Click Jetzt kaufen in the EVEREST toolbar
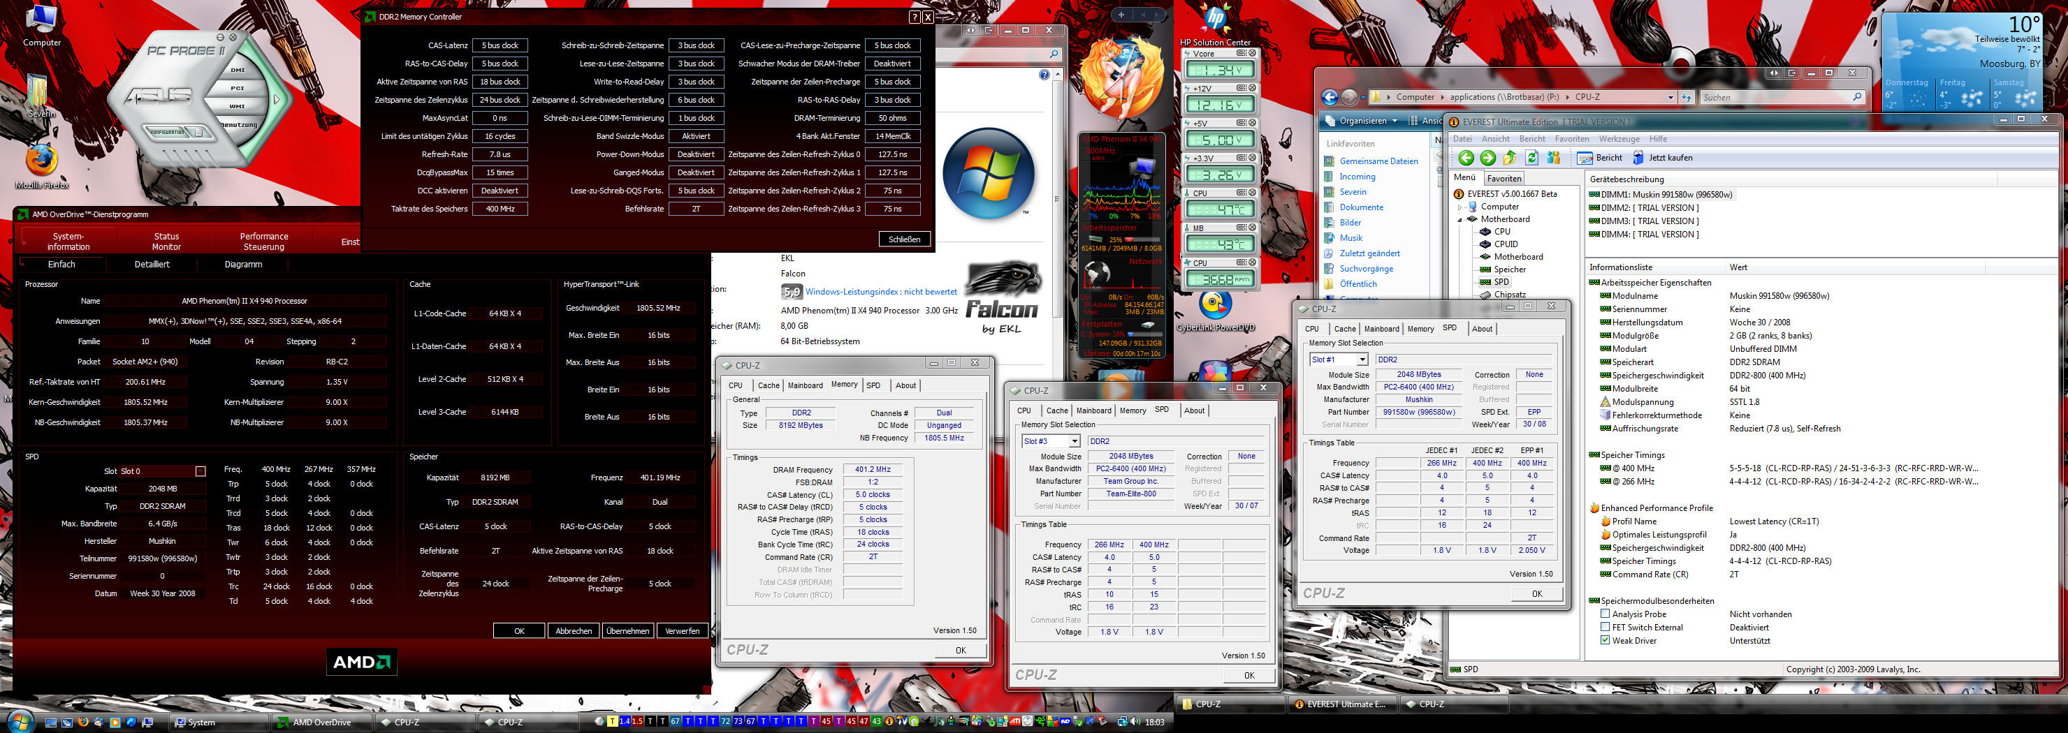The height and width of the screenshot is (733, 2068). [x=1662, y=158]
